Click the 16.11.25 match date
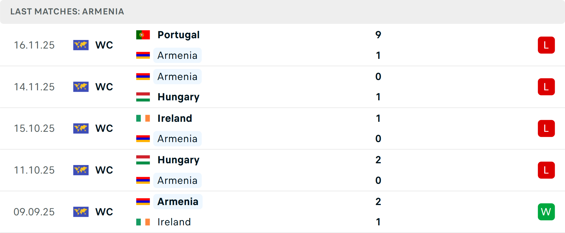 pyautogui.click(x=34, y=45)
